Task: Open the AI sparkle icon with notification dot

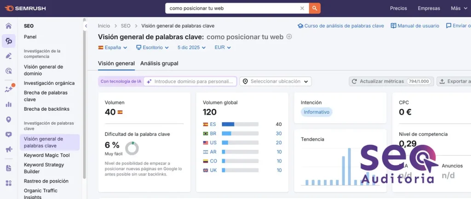Action: [x=8, y=89]
